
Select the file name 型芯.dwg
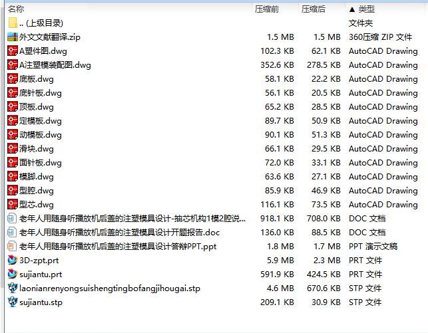37,205
